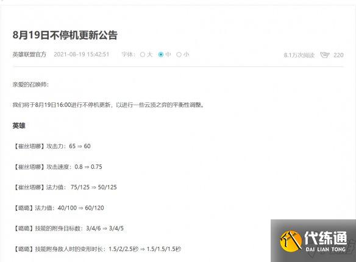Click the like count 220
356x262 pixels.
click(338, 55)
